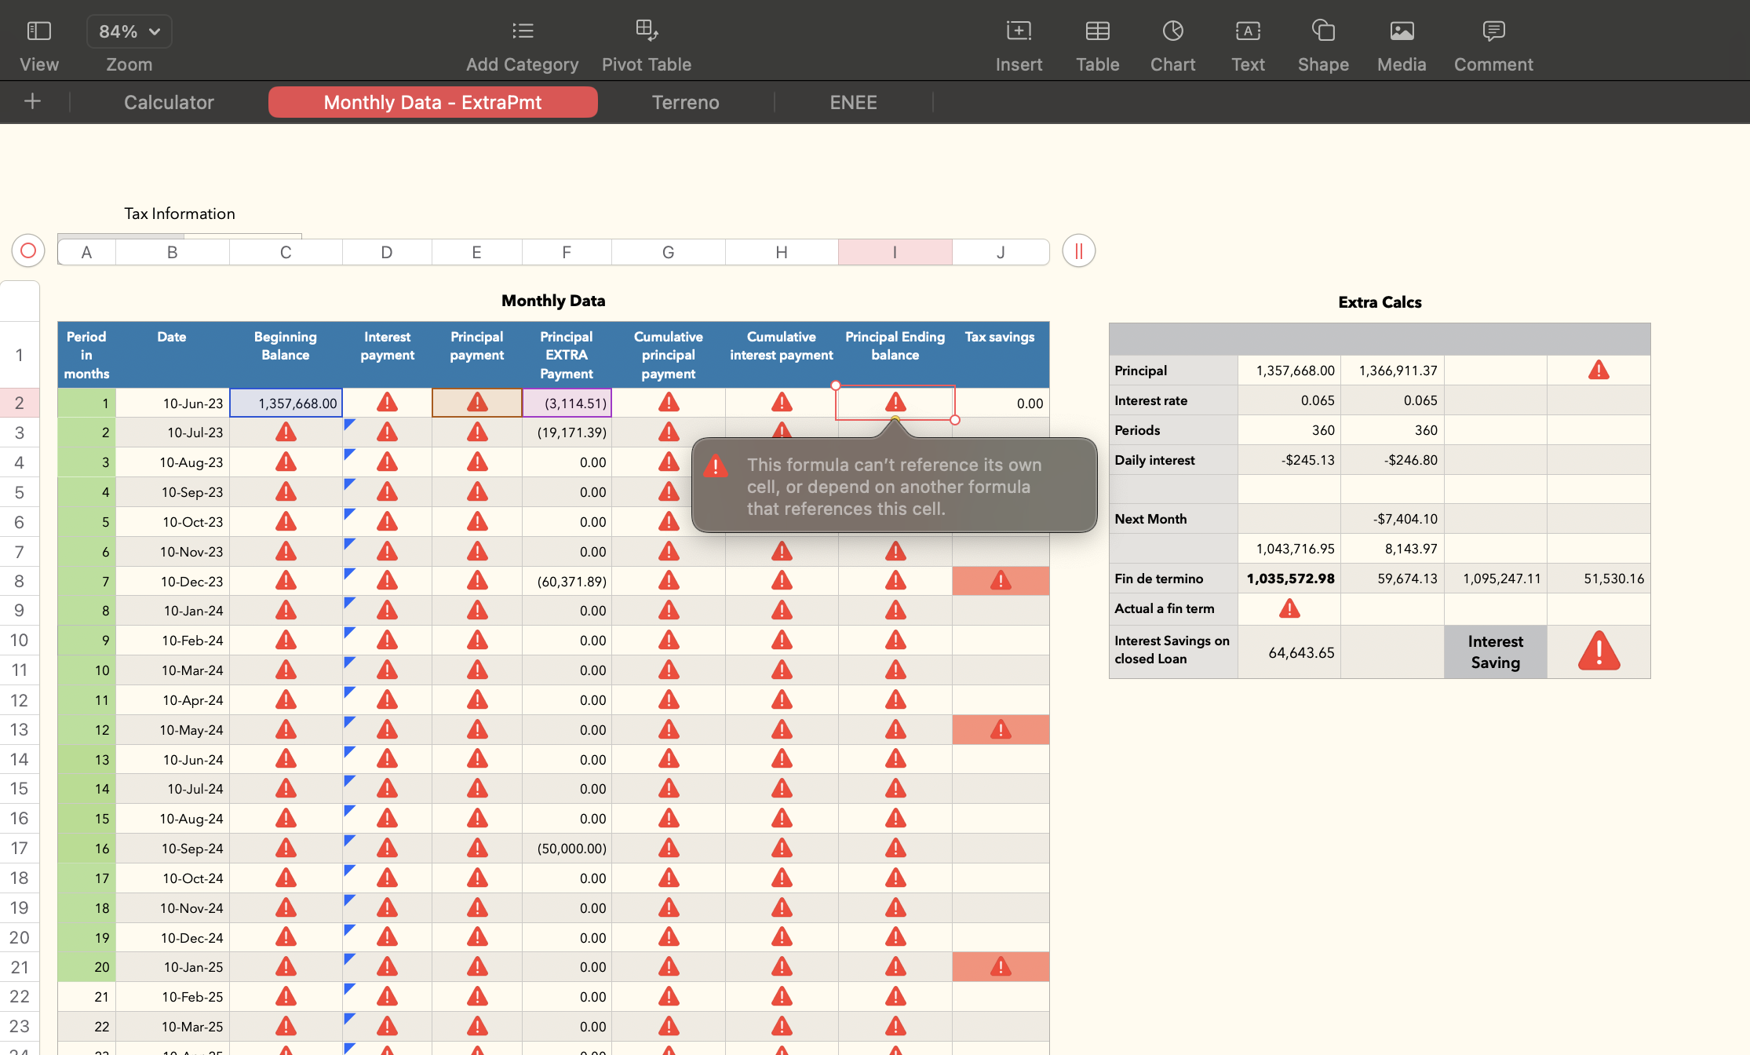Open the Insert menu icon
The width and height of the screenshot is (1750, 1055).
(x=1019, y=31)
